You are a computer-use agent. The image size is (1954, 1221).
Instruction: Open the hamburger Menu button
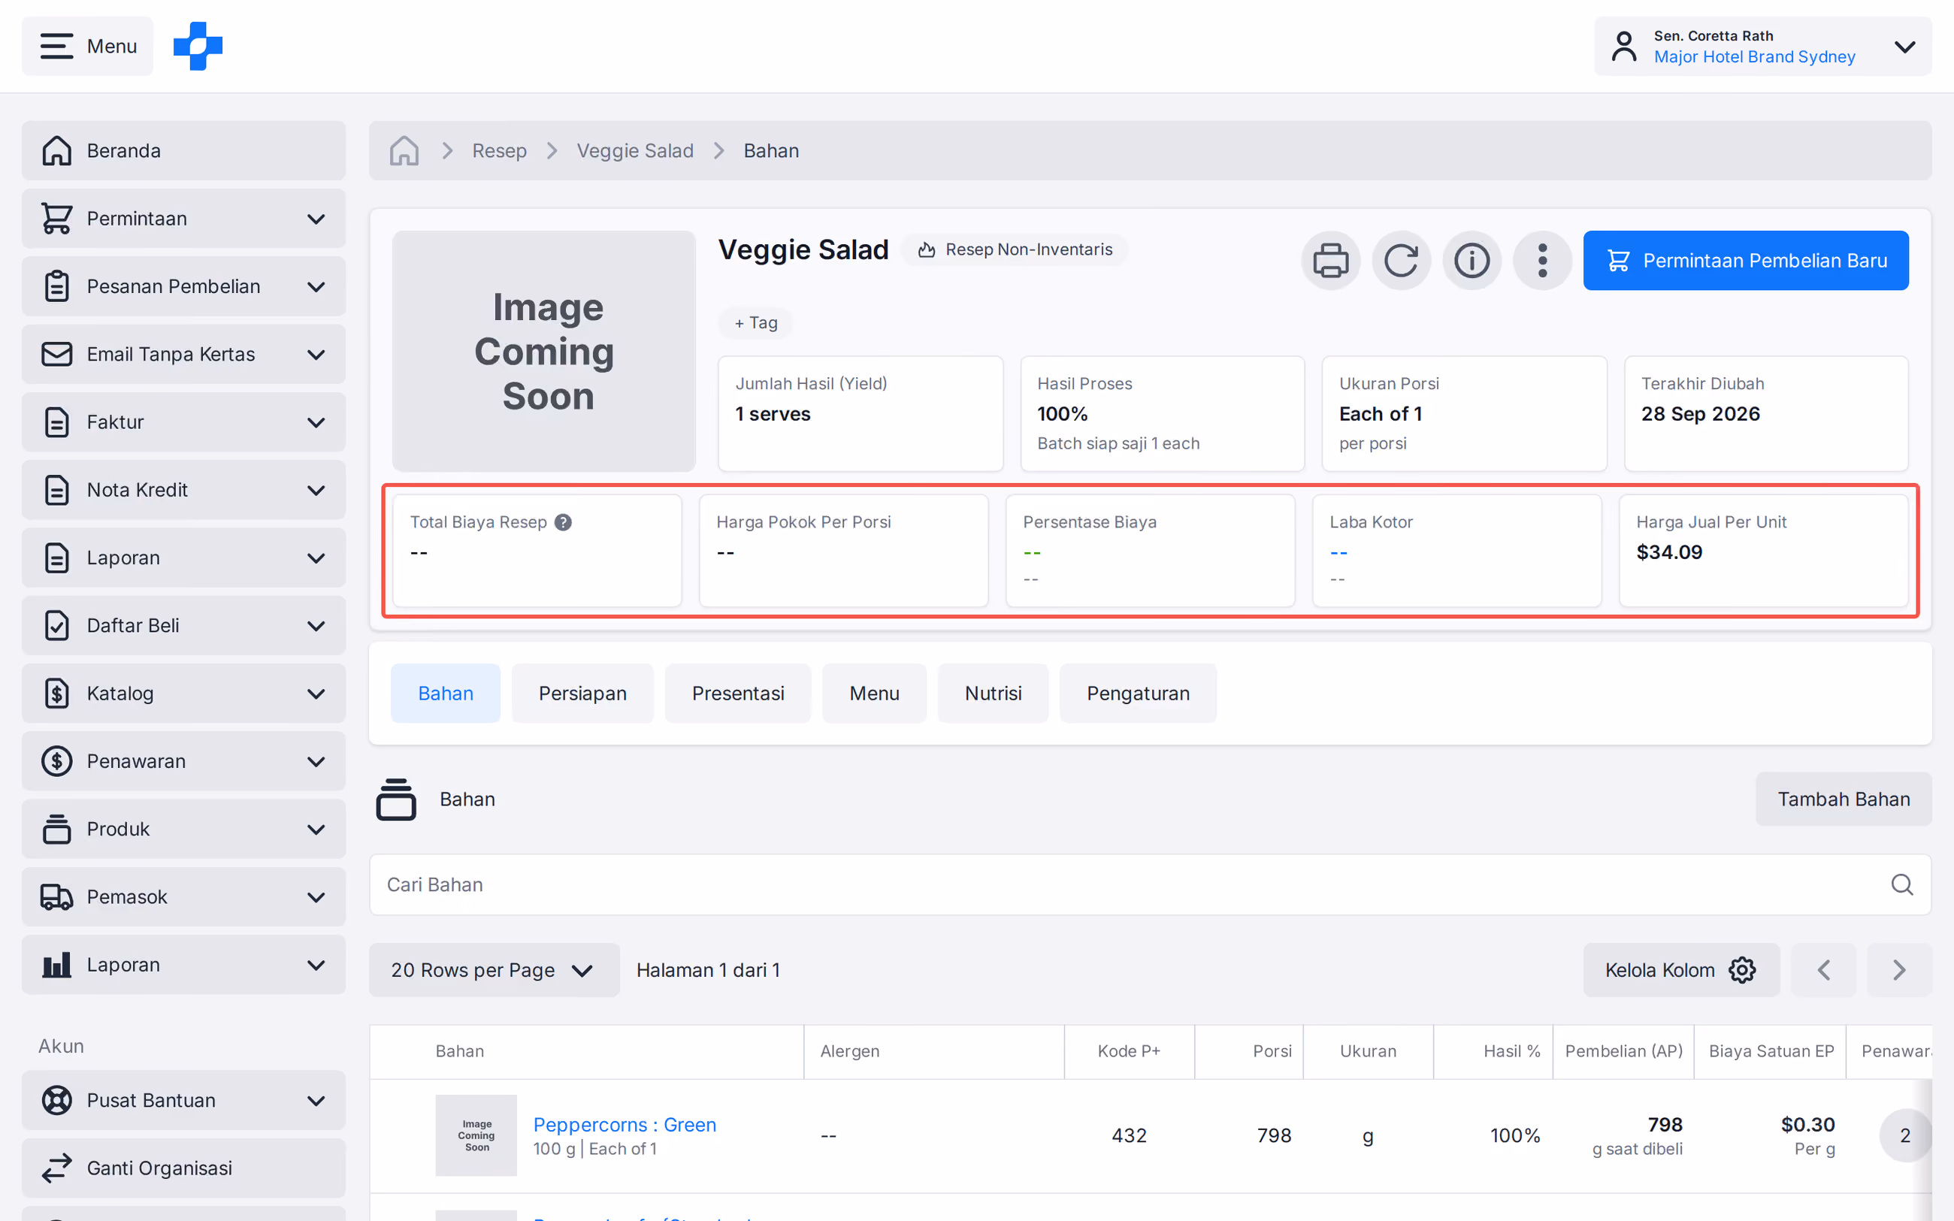(x=87, y=46)
